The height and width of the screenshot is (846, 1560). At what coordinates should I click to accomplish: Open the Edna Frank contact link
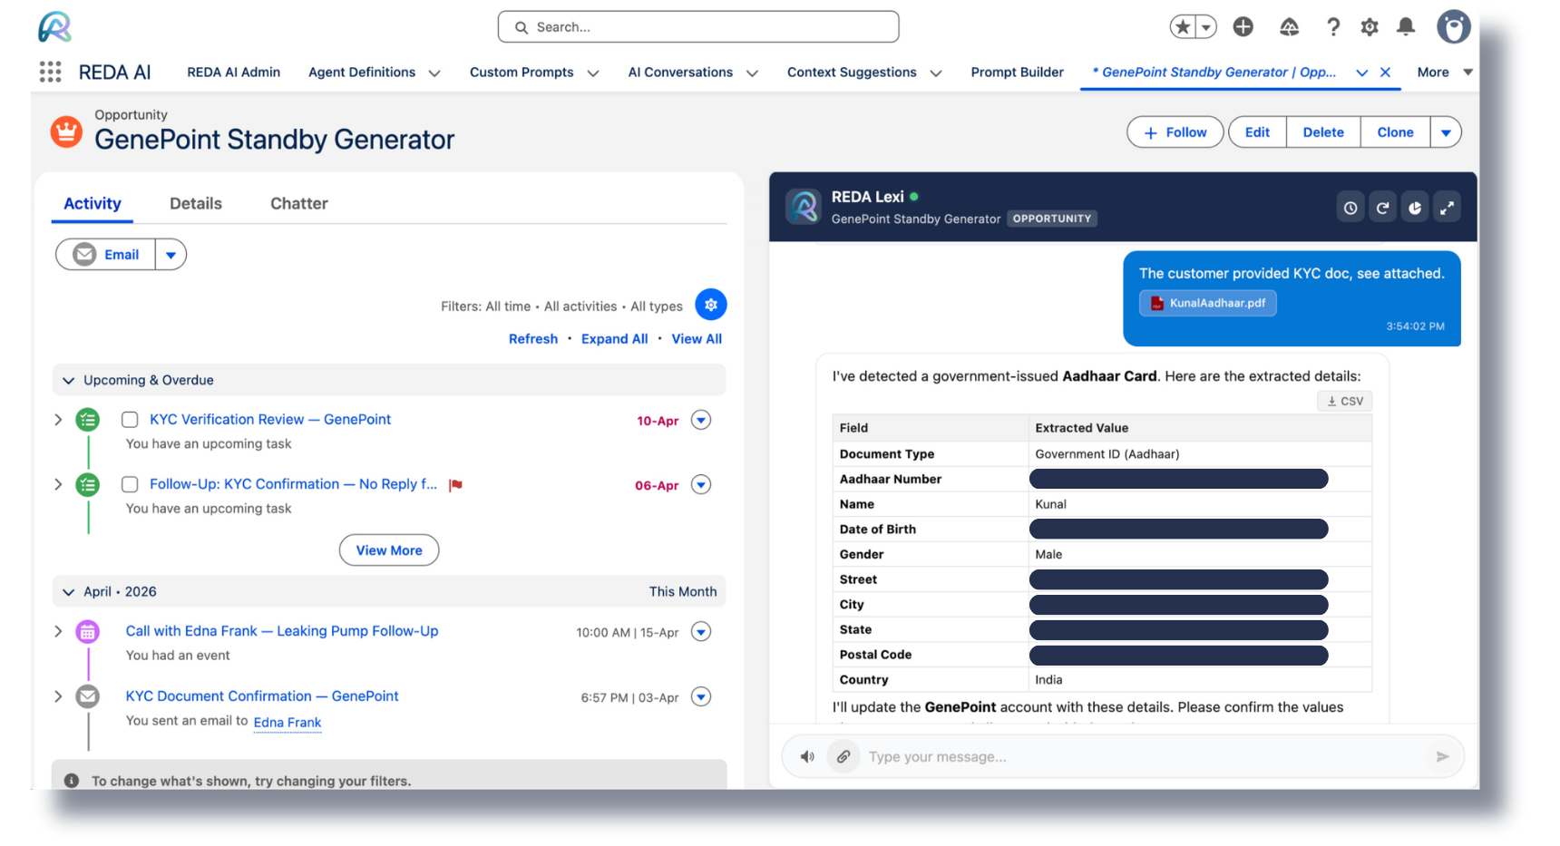point(287,722)
